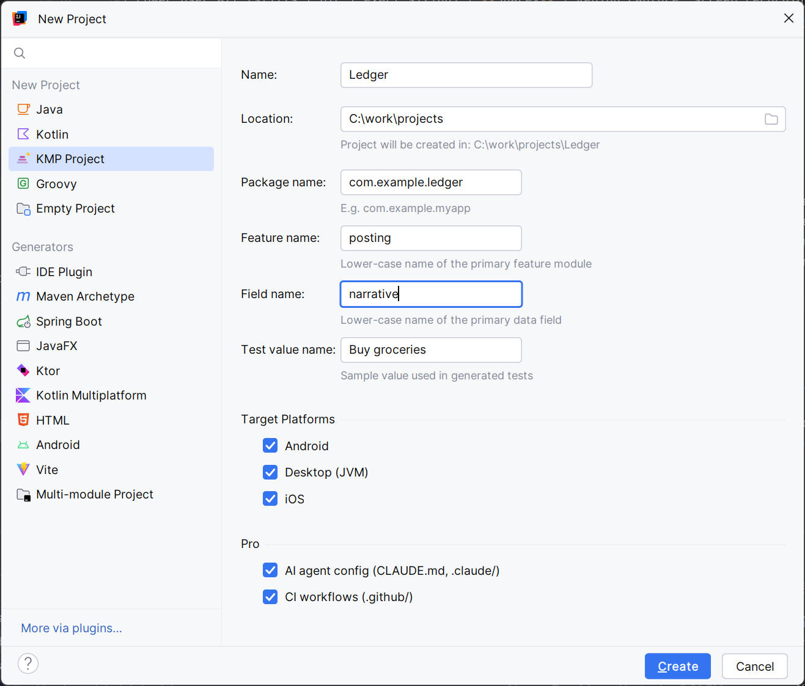Screen dimensions: 805x686
Task: Select the Groovy project icon
Action: click(x=23, y=184)
